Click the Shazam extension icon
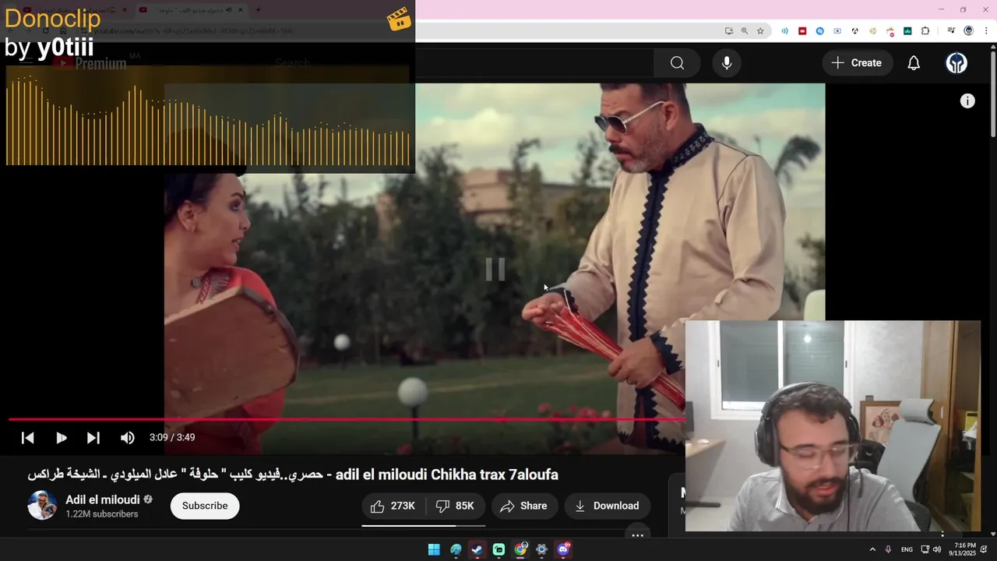997x561 pixels. 819,31
